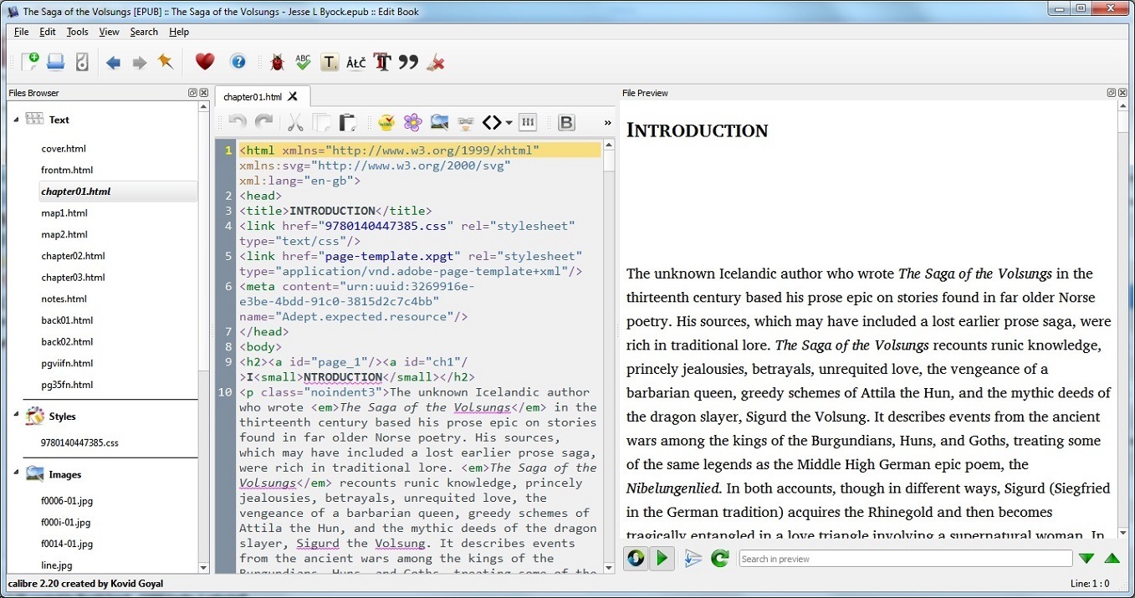Open the Search menu

click(143, 32)
